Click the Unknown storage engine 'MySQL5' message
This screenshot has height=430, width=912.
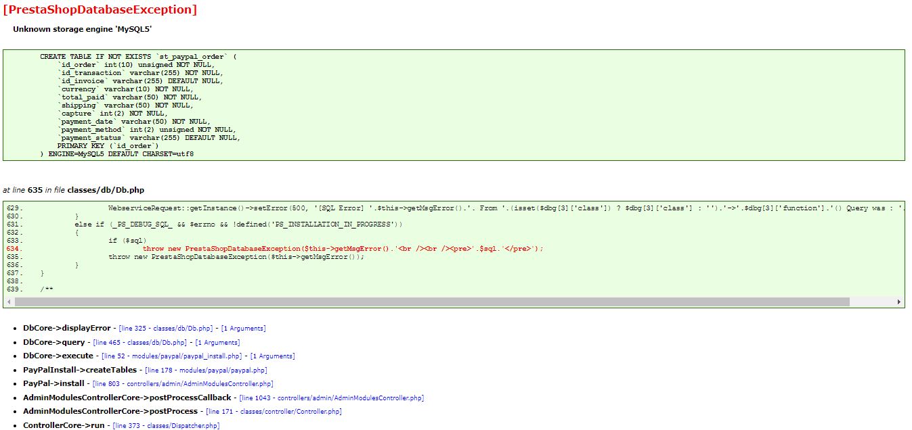click(83, 30)
